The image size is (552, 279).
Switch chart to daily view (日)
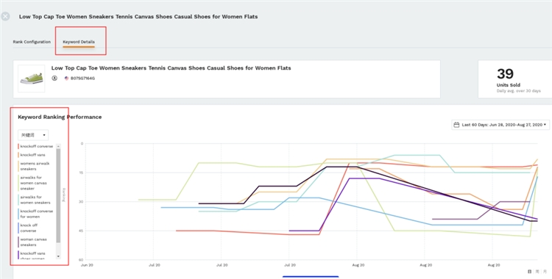(x=529, y=272)
